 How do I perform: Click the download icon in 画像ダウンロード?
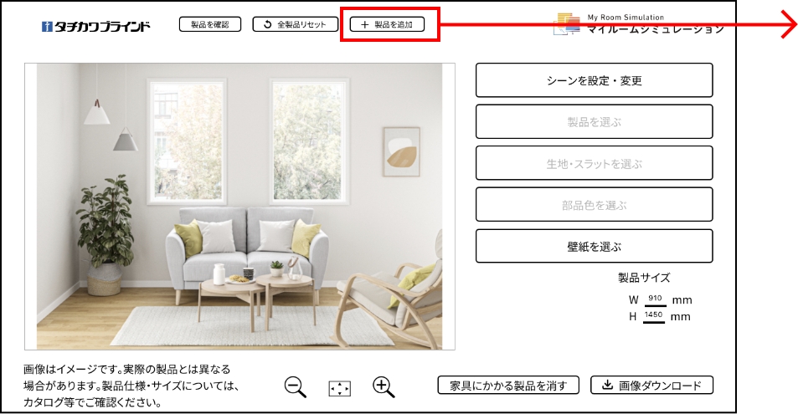607,385
